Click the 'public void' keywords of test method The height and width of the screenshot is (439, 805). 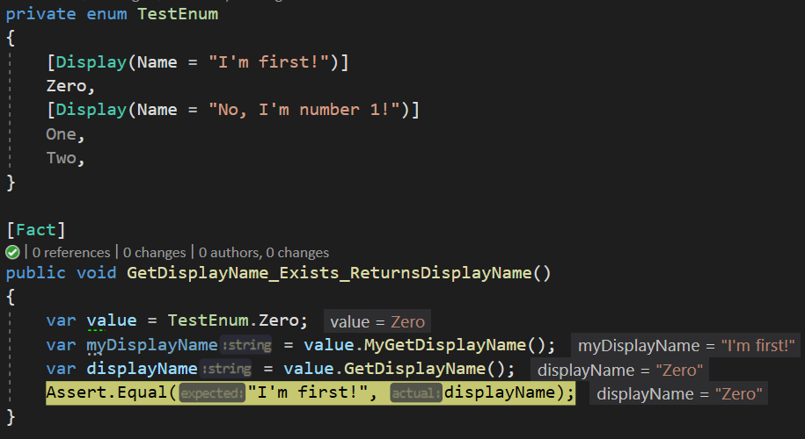[61, 273]
